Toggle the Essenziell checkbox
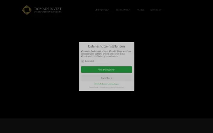 coord(82,61)
